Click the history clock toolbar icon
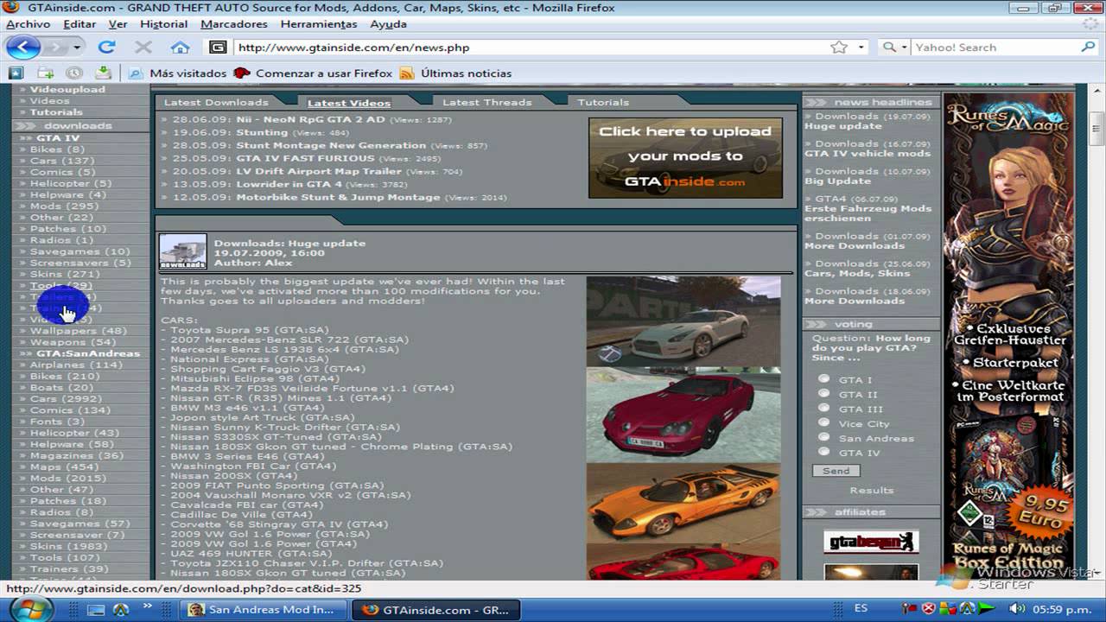The image size is (1106, 622). [x=74, y=73]
